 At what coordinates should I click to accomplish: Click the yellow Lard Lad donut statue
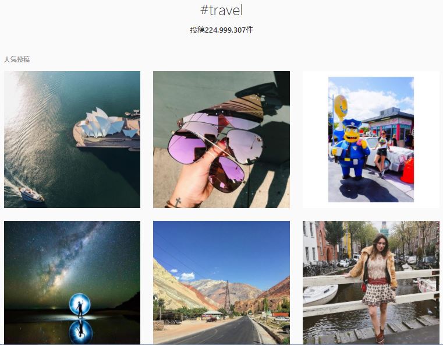click(341, 107)
